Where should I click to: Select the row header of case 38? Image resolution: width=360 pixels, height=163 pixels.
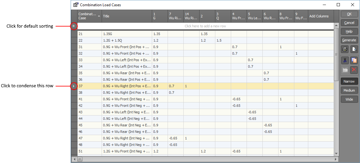pyautogui.click(x=74, y=93)
